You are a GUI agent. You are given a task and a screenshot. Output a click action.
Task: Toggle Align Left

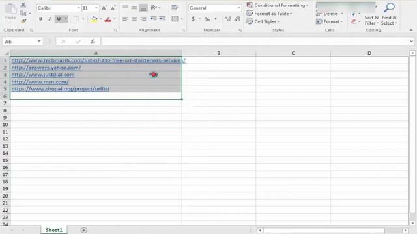click(125, 19)
